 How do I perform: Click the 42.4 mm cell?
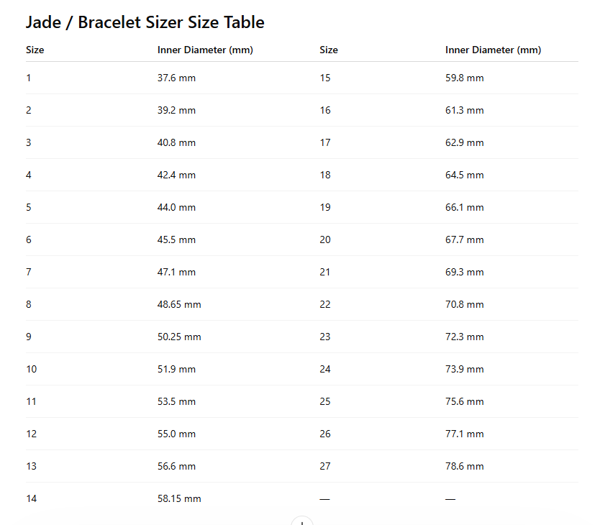176,175
